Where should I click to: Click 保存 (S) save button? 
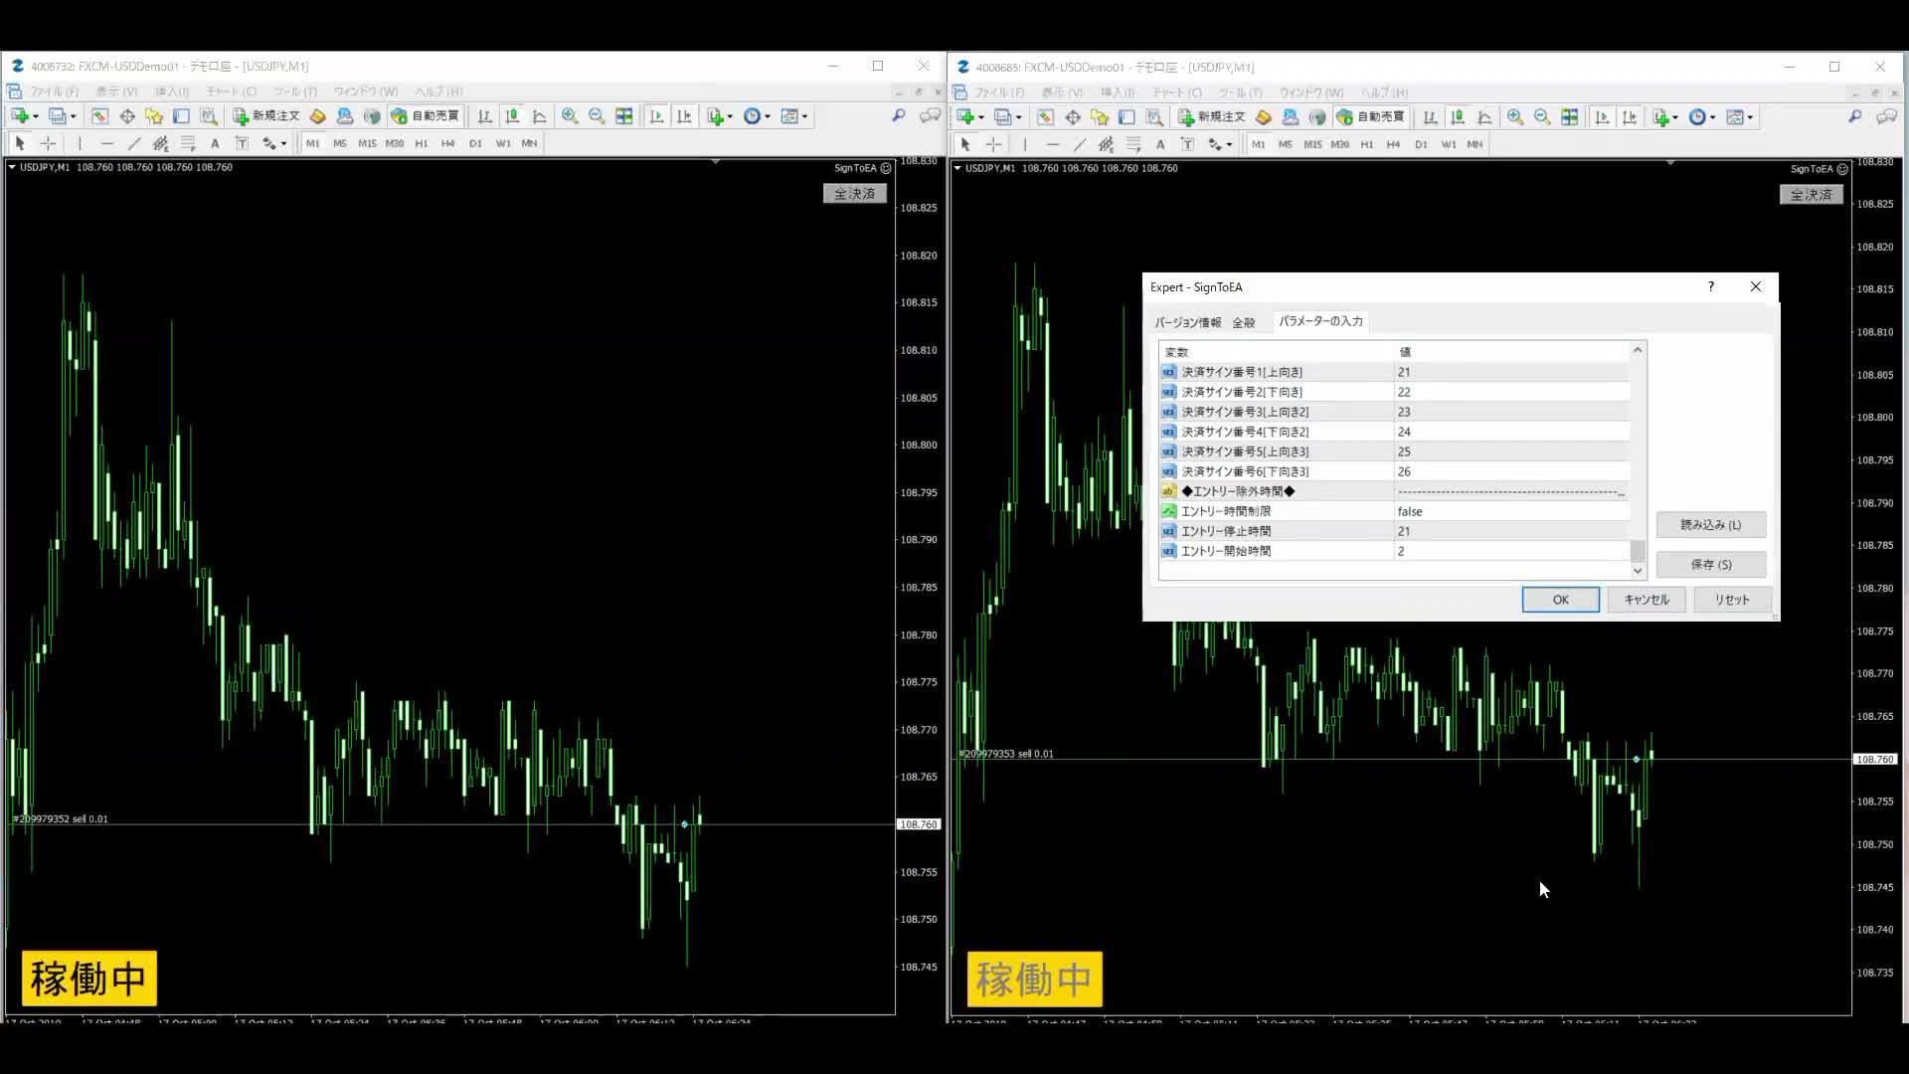(1711, 565)
